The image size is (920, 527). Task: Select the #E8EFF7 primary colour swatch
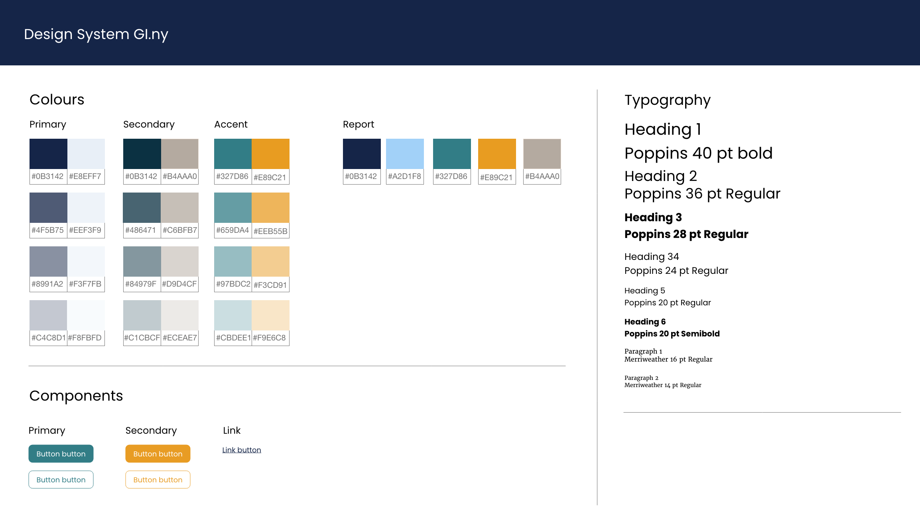[86, 154]
